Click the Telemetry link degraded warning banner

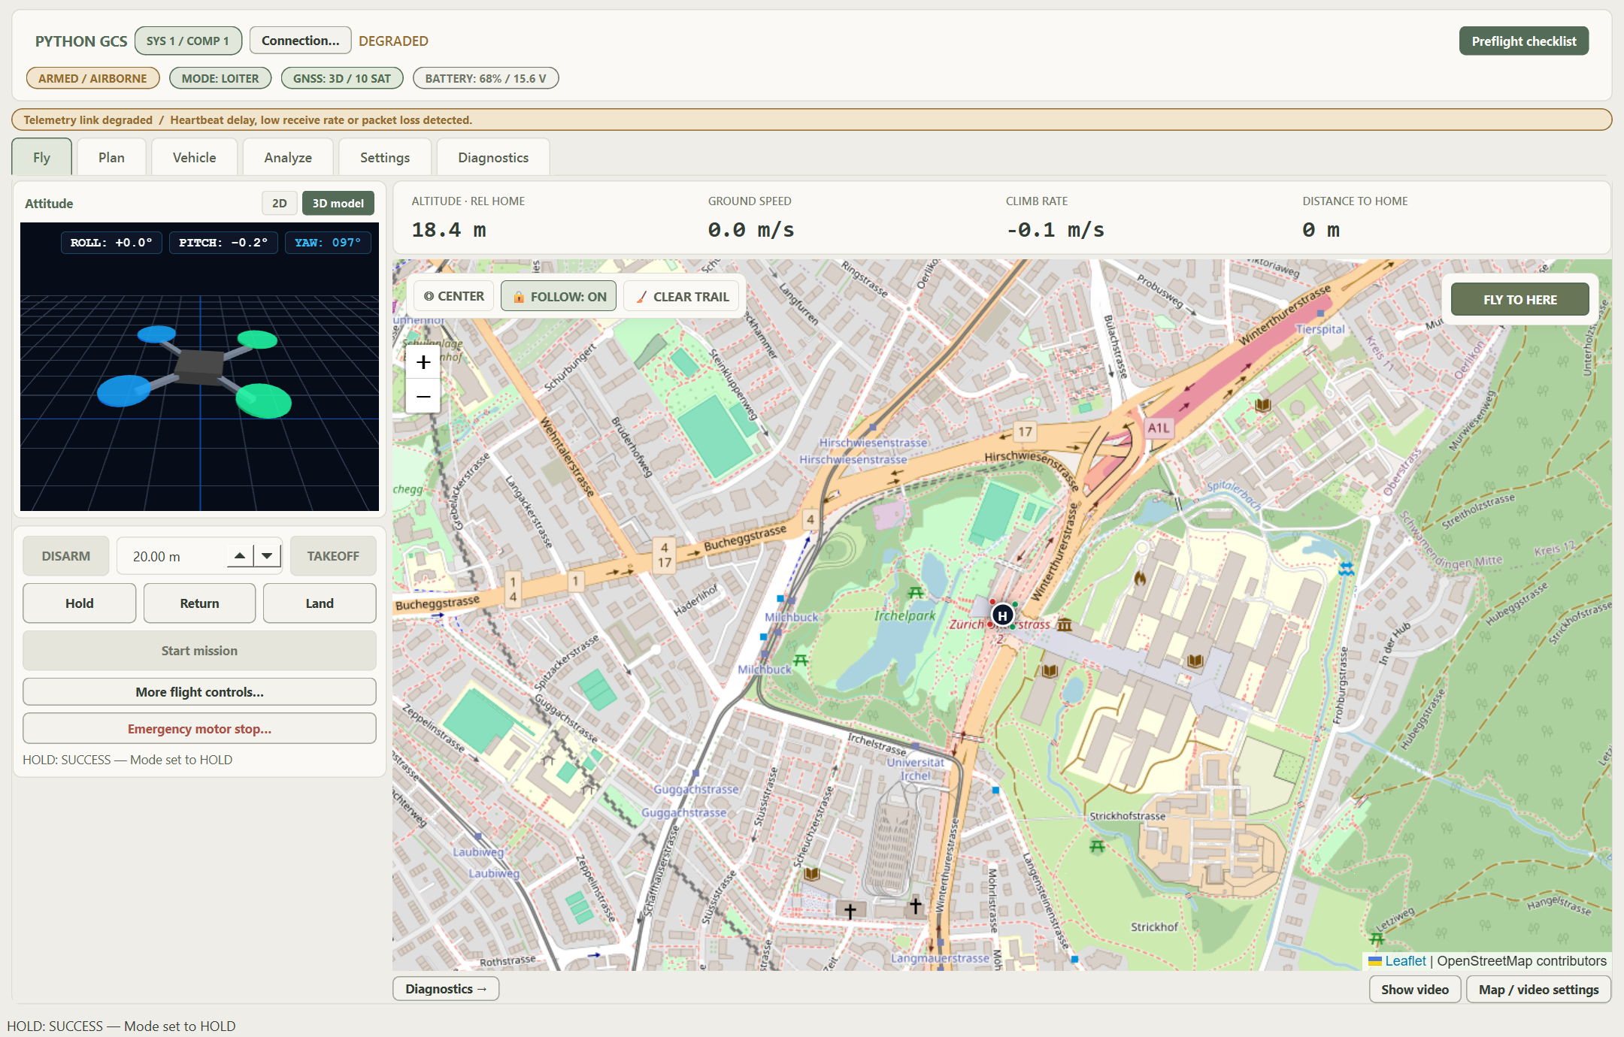pyautogui.click(x=812, y=119)
